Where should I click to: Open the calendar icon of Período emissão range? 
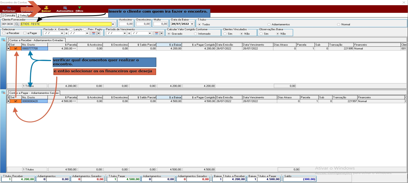93,33
